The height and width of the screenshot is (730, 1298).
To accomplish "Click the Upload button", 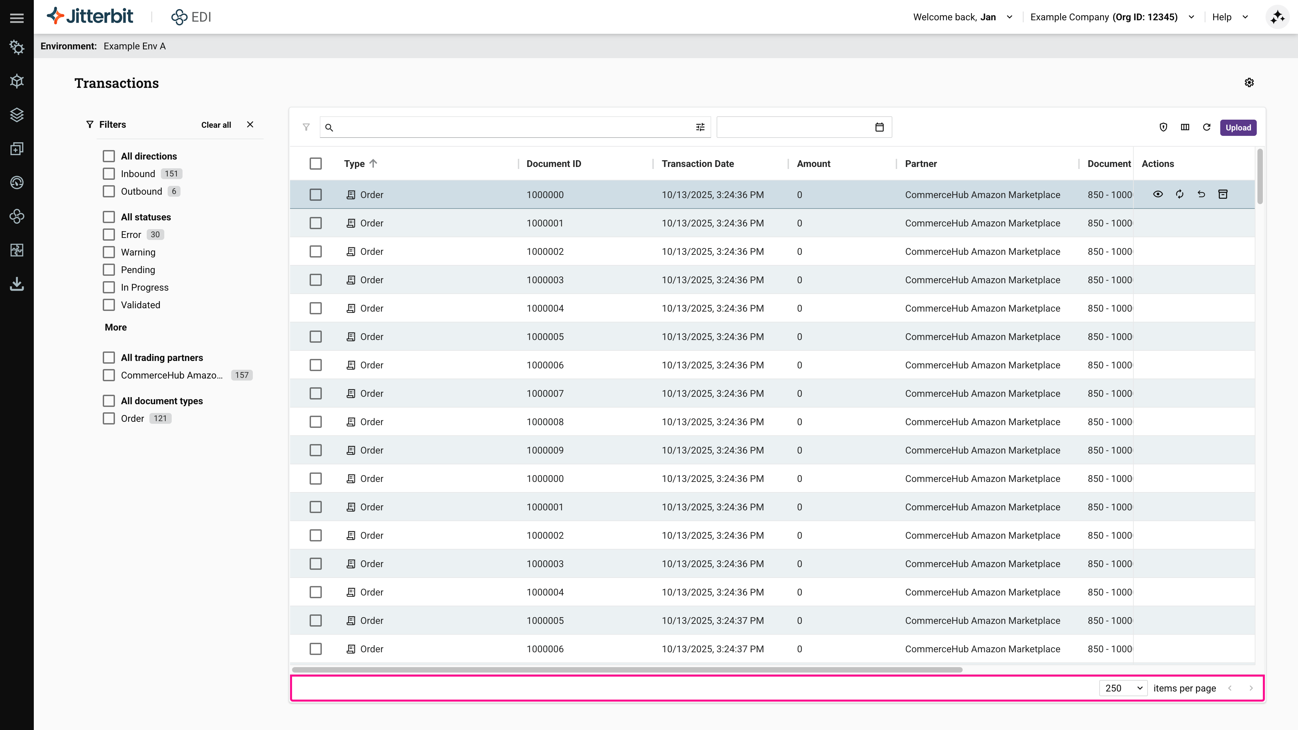I will [x=1238, y=127].
